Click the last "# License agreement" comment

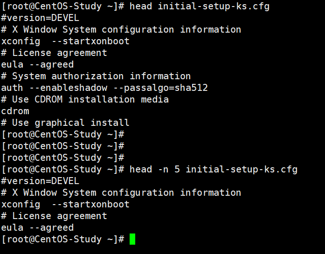54,216
